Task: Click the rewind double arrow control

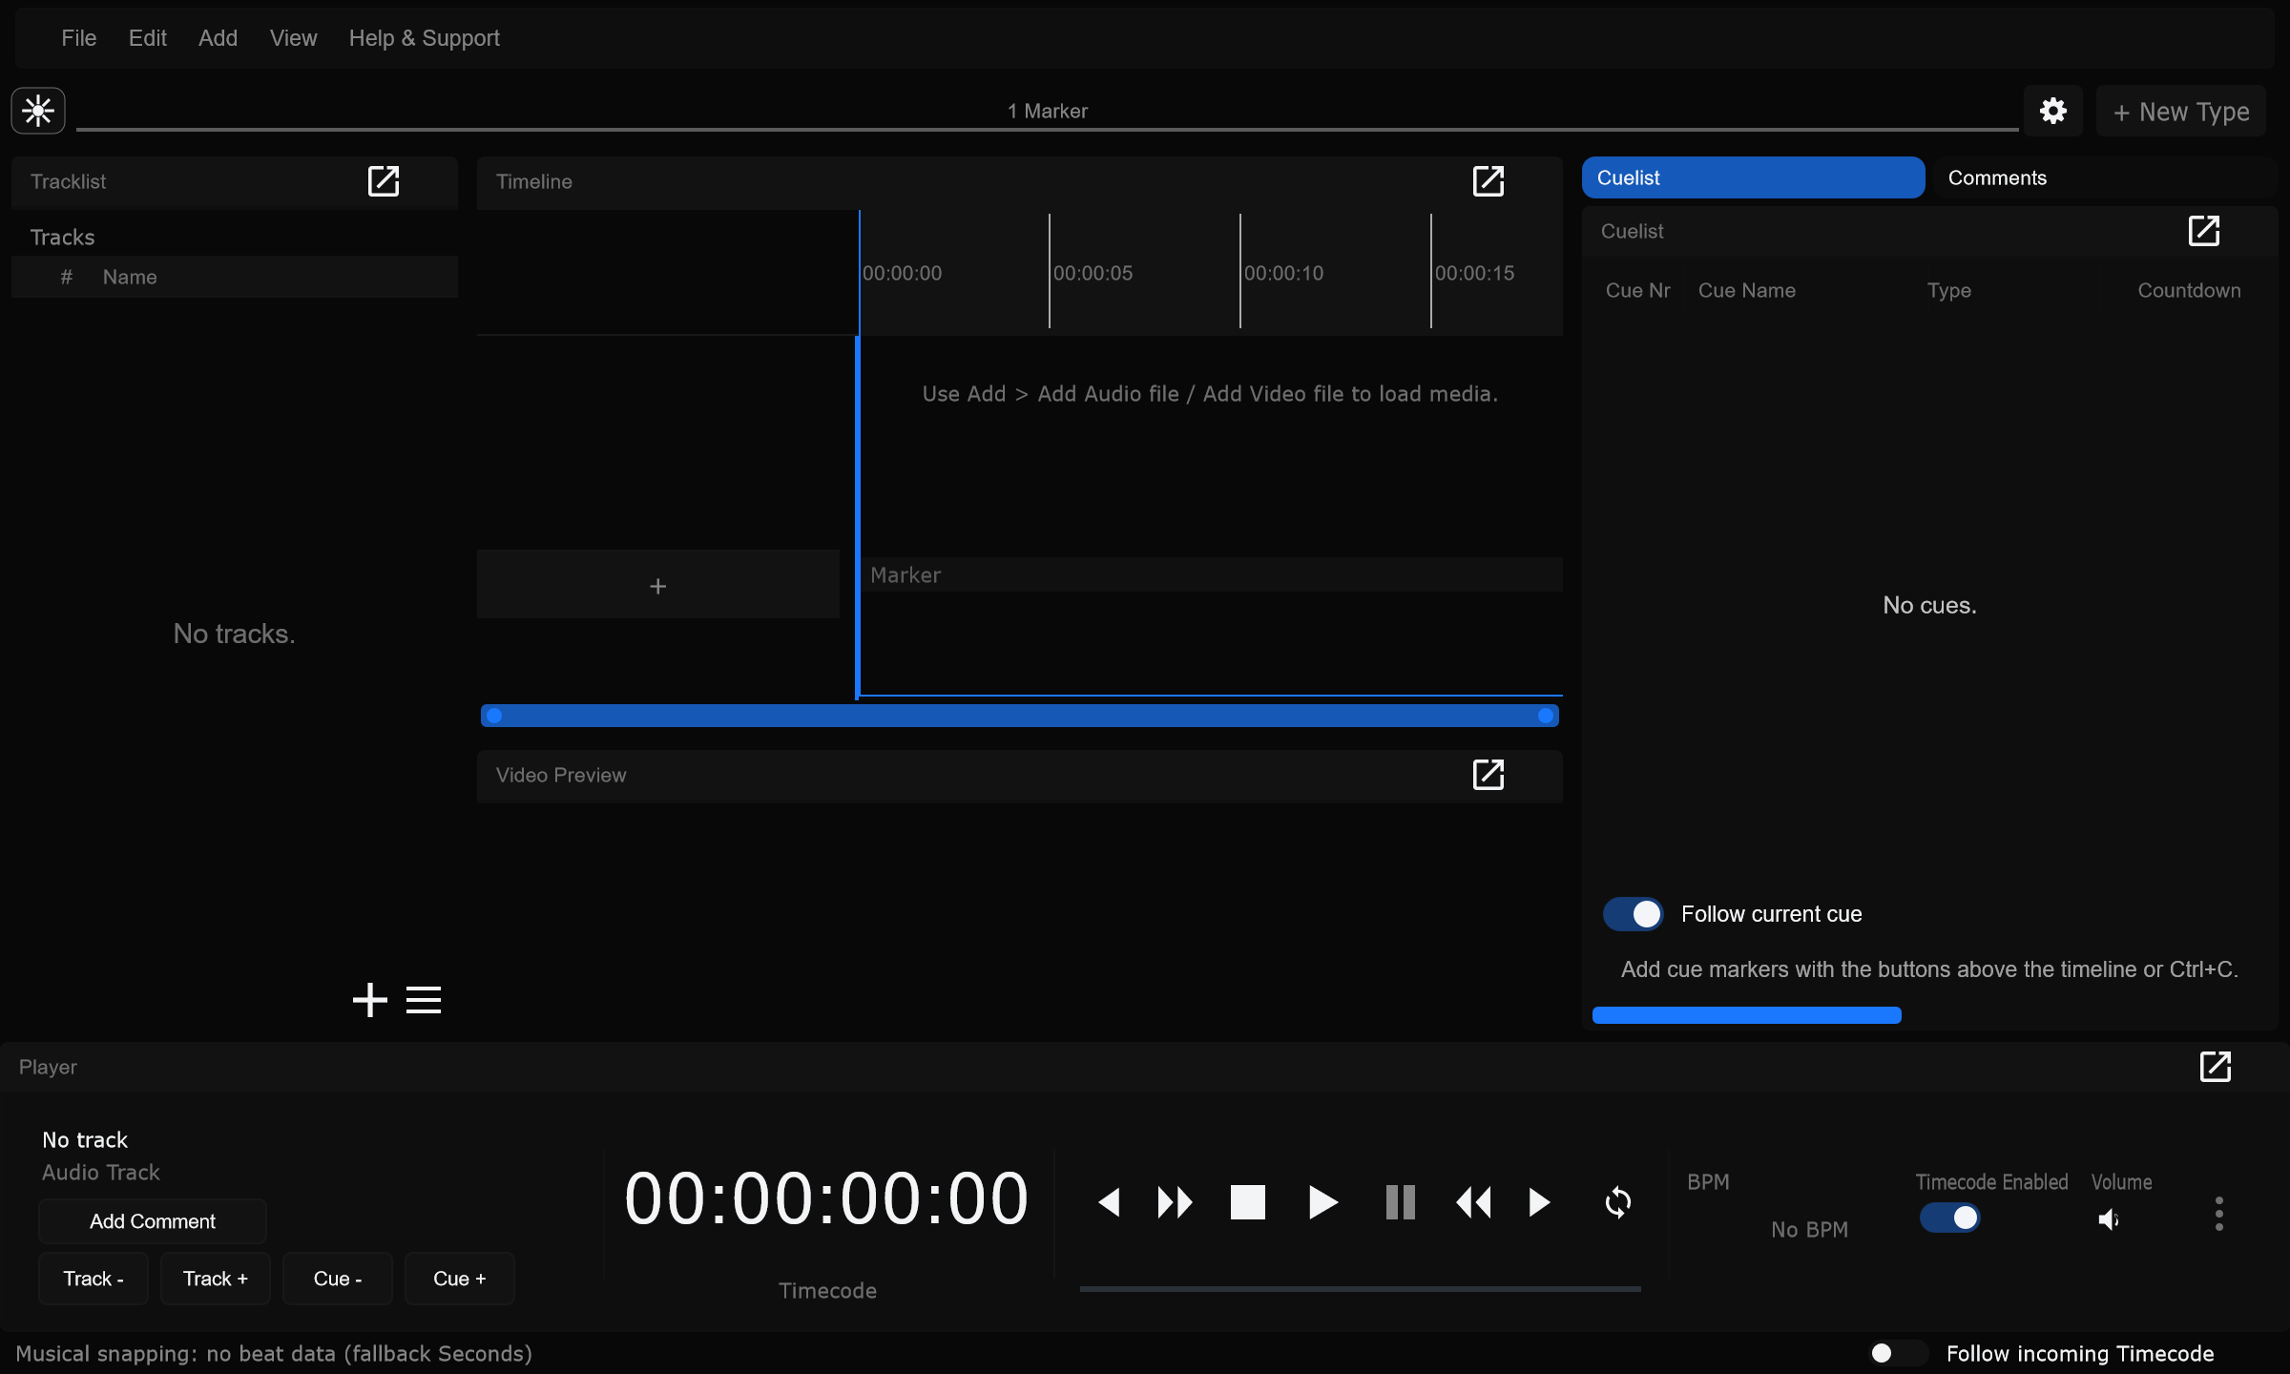Action: point(1473,1202)
